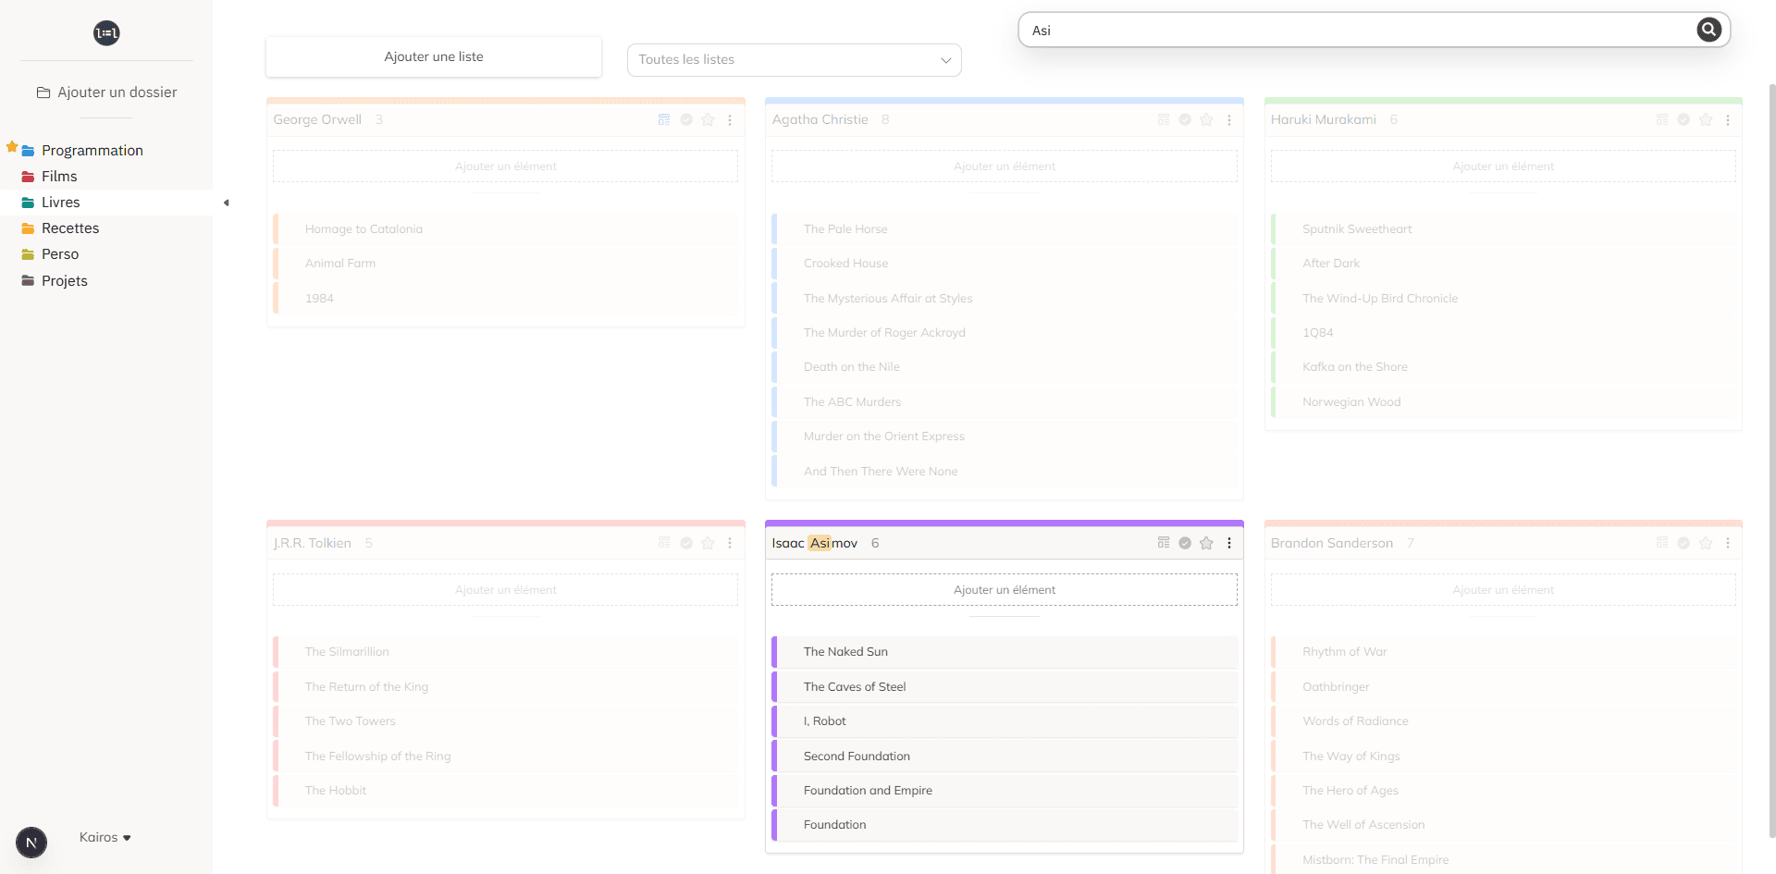The height and width of the screenshot is (874, 1776).
Task: Toggle the checkmark circle on Haruki Murakami list
Action: (x=1683, y=119)
